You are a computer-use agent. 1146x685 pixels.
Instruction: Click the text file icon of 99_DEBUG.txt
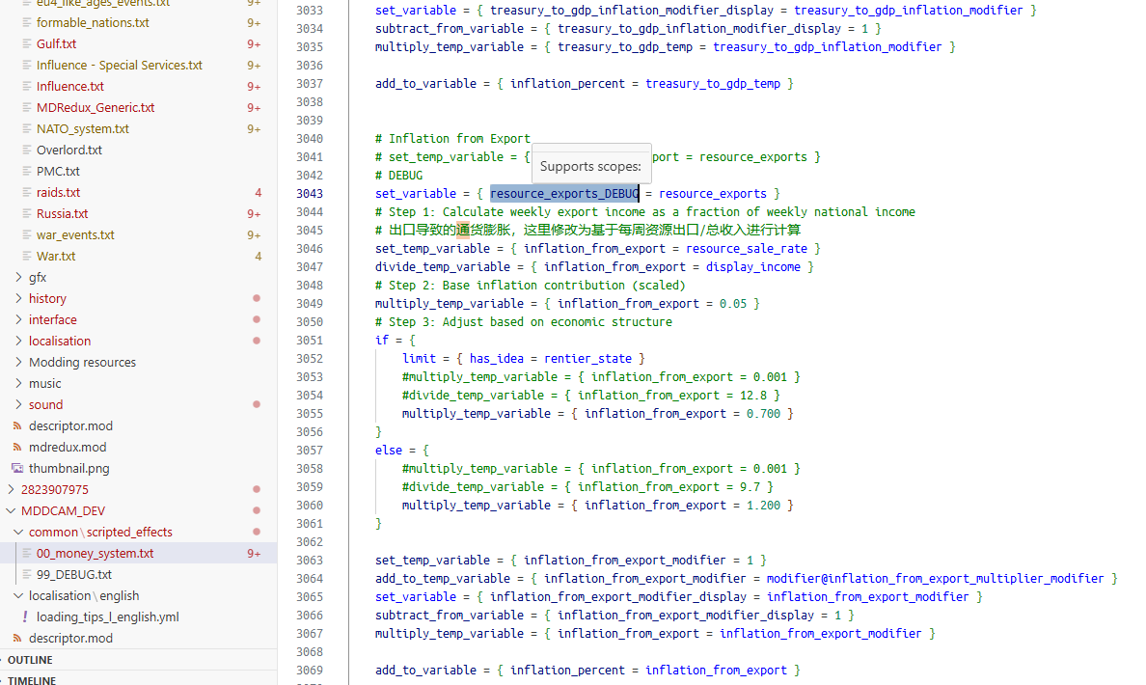(x=27, y=575)
